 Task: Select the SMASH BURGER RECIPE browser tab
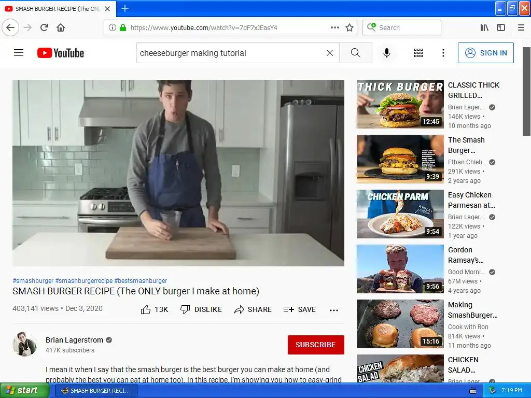pos(58,9)
